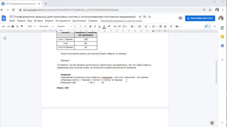Click the vertical document scrollbar
Viewport: 227px width, 127px height.
(x=216, y=72)
